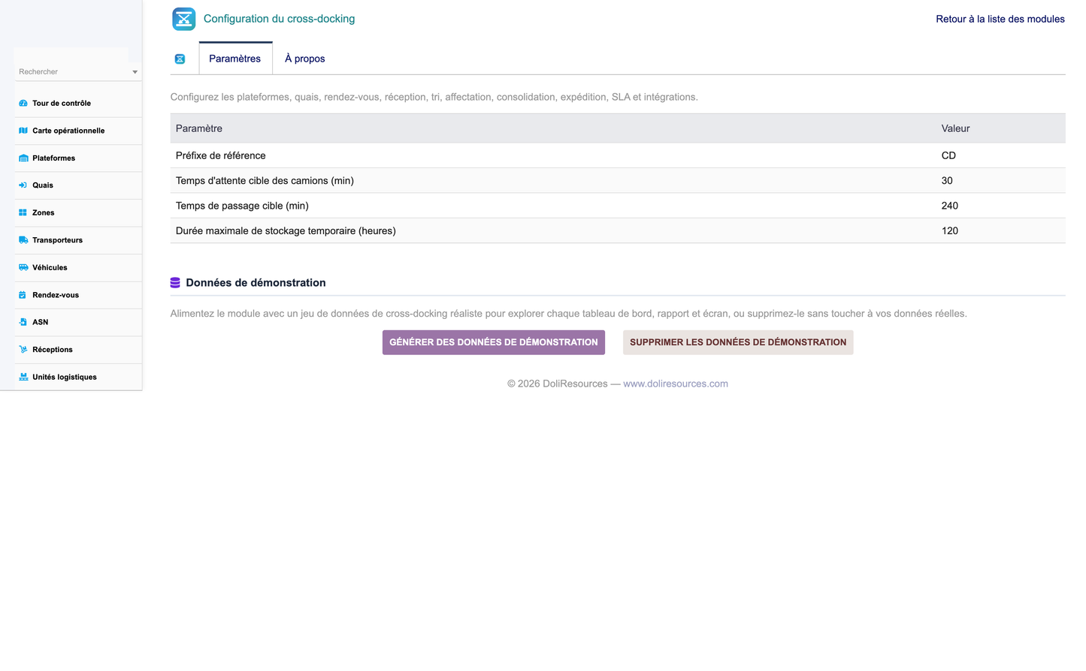The height and width of the screenshot is (671, 1086).
Task: Click the Données de démonstration database icon
Action: point(175,283)
